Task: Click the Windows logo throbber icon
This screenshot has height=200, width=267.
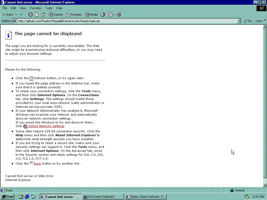Action: coord(261,8)
